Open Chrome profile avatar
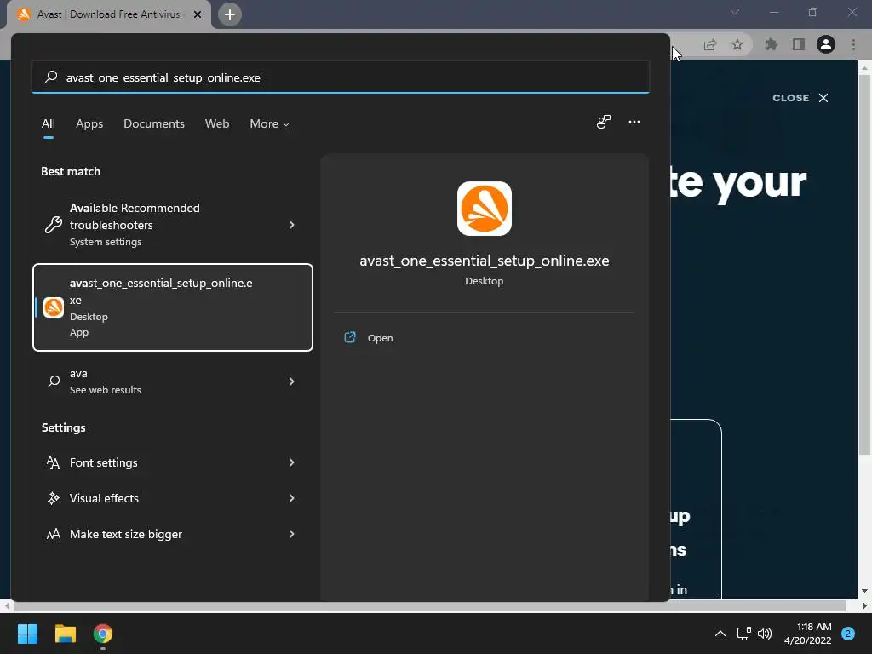 826,44
